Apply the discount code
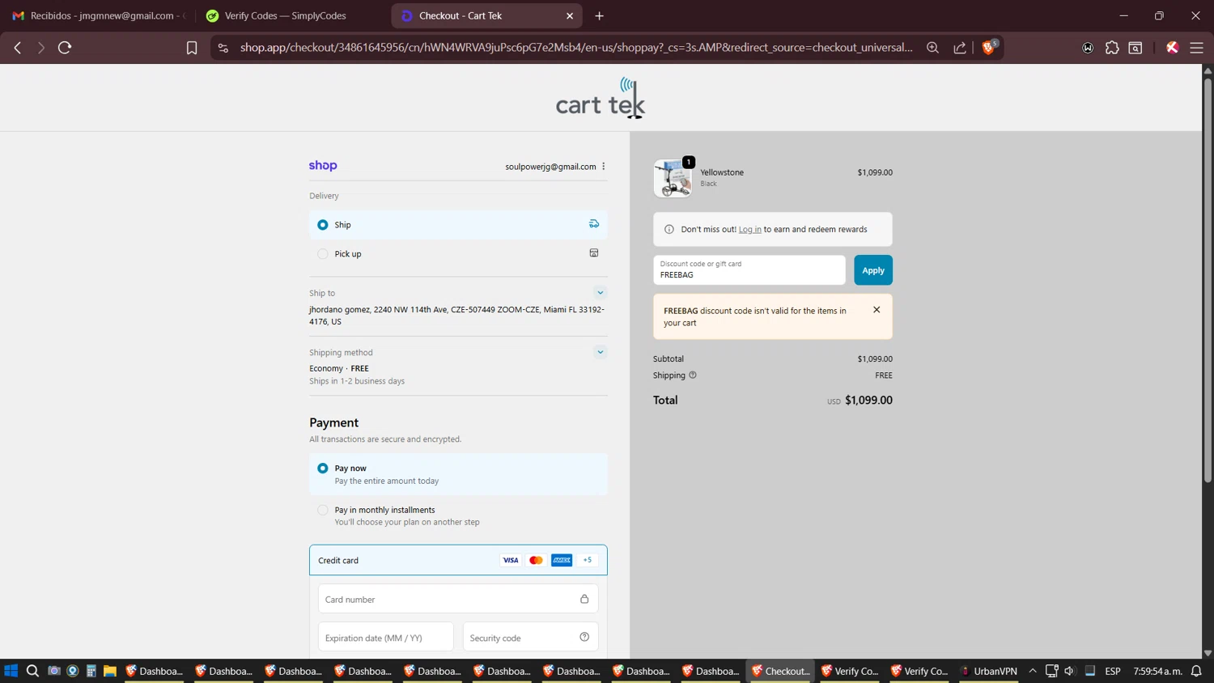 873,270
